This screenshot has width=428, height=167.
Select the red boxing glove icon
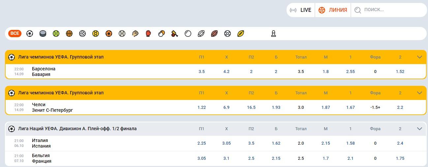[148, 34]
